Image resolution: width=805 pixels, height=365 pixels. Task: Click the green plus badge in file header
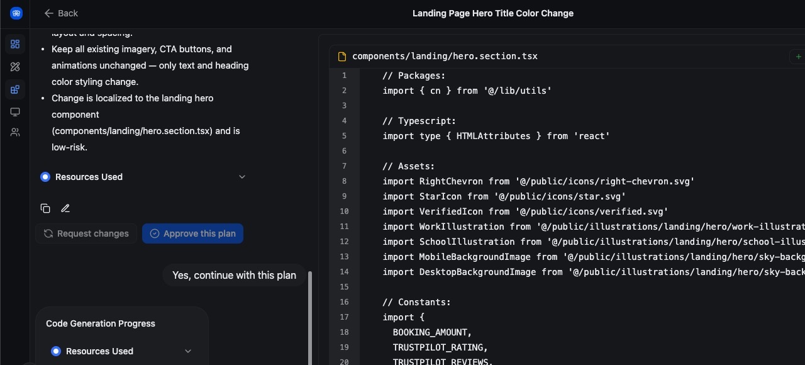(797, 57)
